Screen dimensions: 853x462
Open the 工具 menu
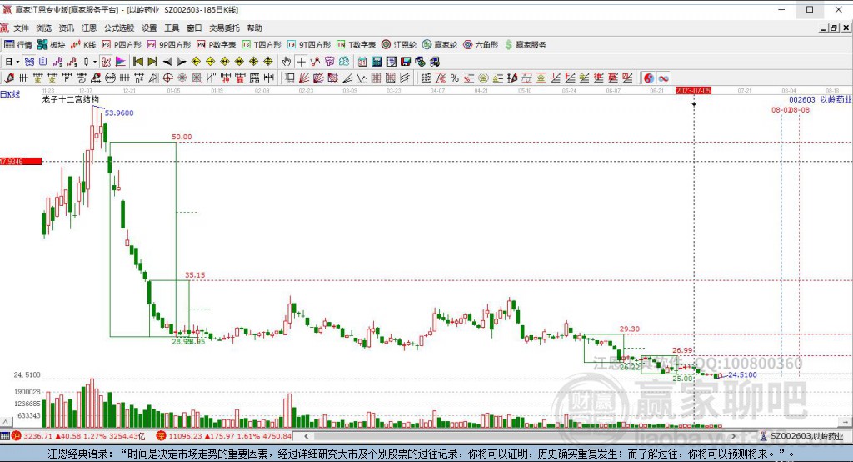point(172,28)
